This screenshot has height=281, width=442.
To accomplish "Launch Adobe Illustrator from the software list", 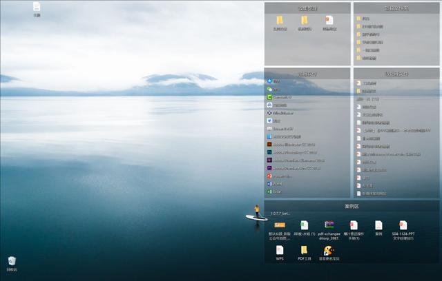I will (x=270, y=144).
